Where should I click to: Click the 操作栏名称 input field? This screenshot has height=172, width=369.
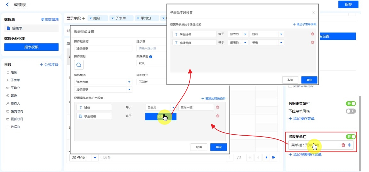click(103, 49)
